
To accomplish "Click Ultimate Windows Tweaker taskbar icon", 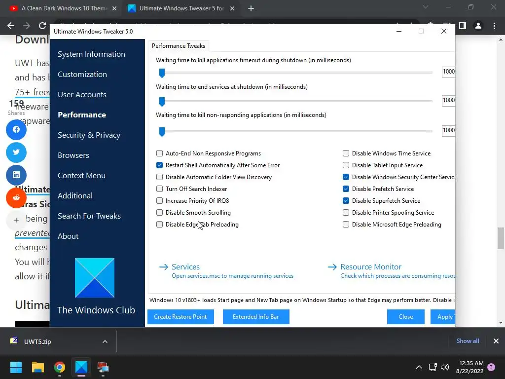I will pos(81,367).
